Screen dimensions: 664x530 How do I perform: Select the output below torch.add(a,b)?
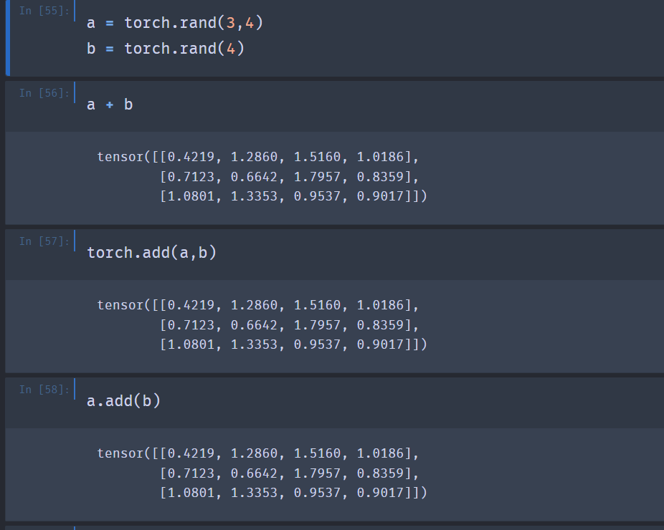point(262,324)
